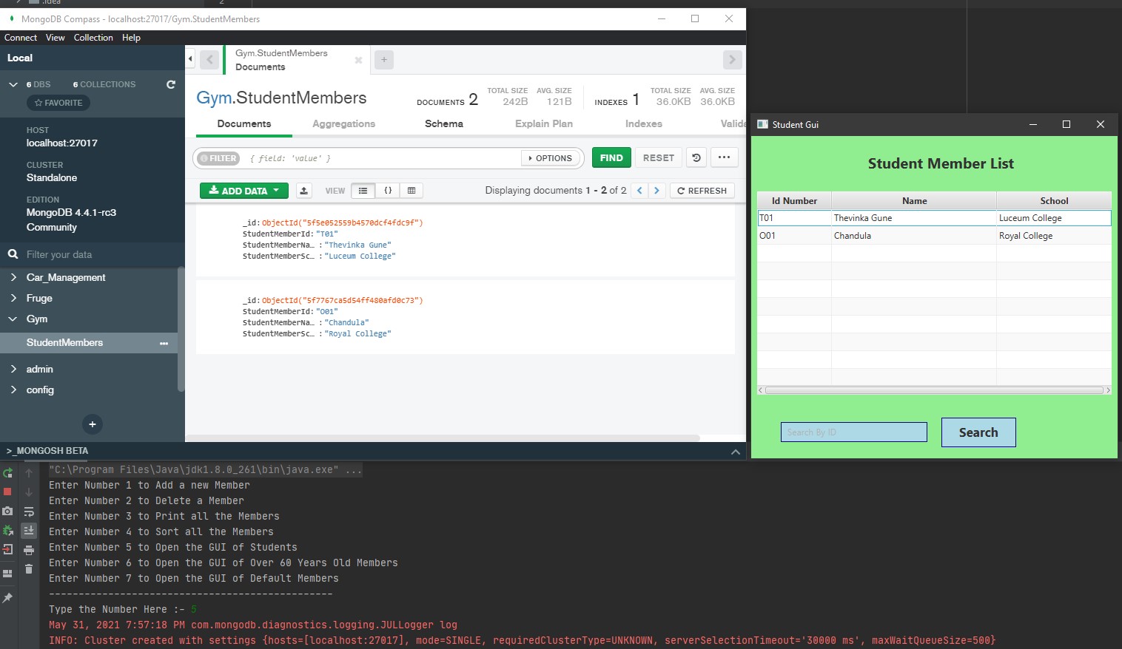Open the Connect menu
This screenshot has width=1122, height=649.
tap(21, 38)
